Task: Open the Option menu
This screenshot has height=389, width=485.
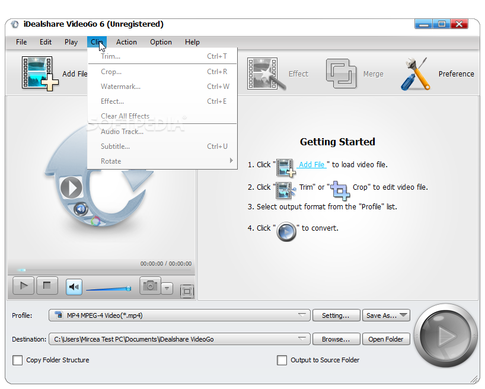Action: click(161, 42)
